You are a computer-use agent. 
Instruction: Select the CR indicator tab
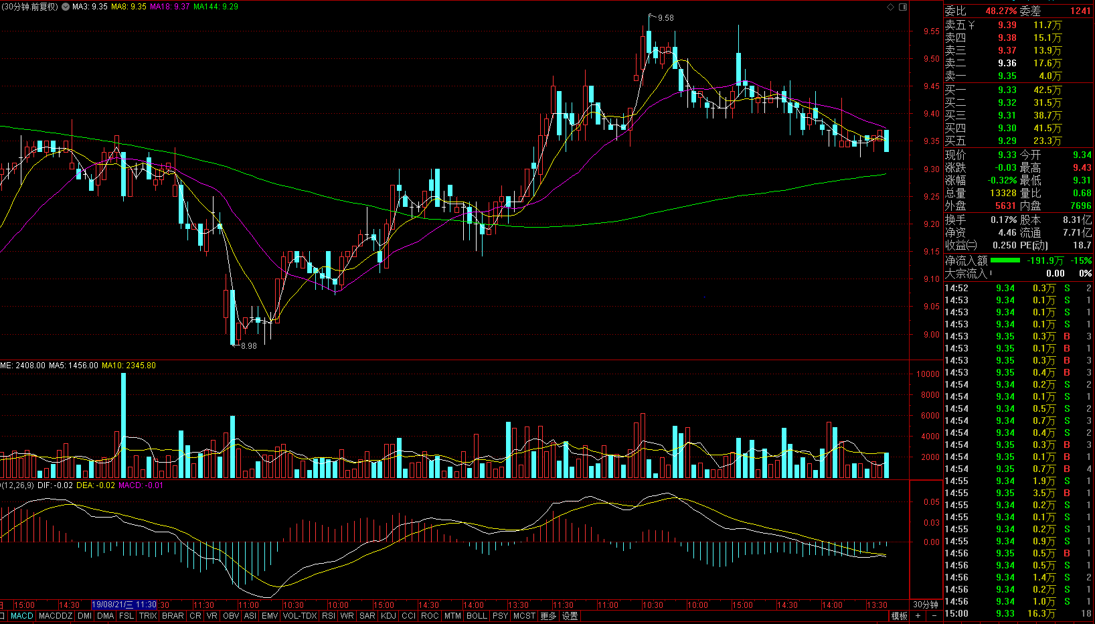tap(195, 616)
